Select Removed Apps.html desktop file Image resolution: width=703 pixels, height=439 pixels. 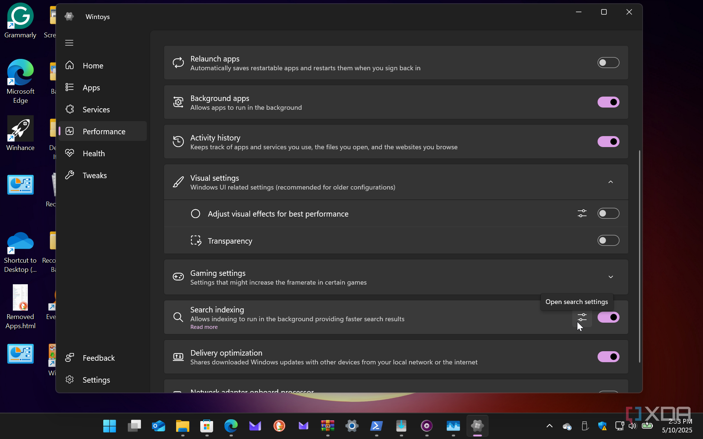[x=21, y=307]
